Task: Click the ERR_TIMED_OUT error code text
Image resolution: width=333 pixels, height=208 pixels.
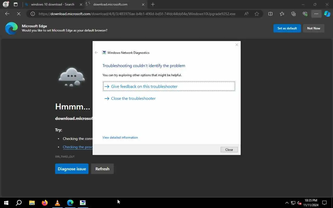Action: point(65,157)
